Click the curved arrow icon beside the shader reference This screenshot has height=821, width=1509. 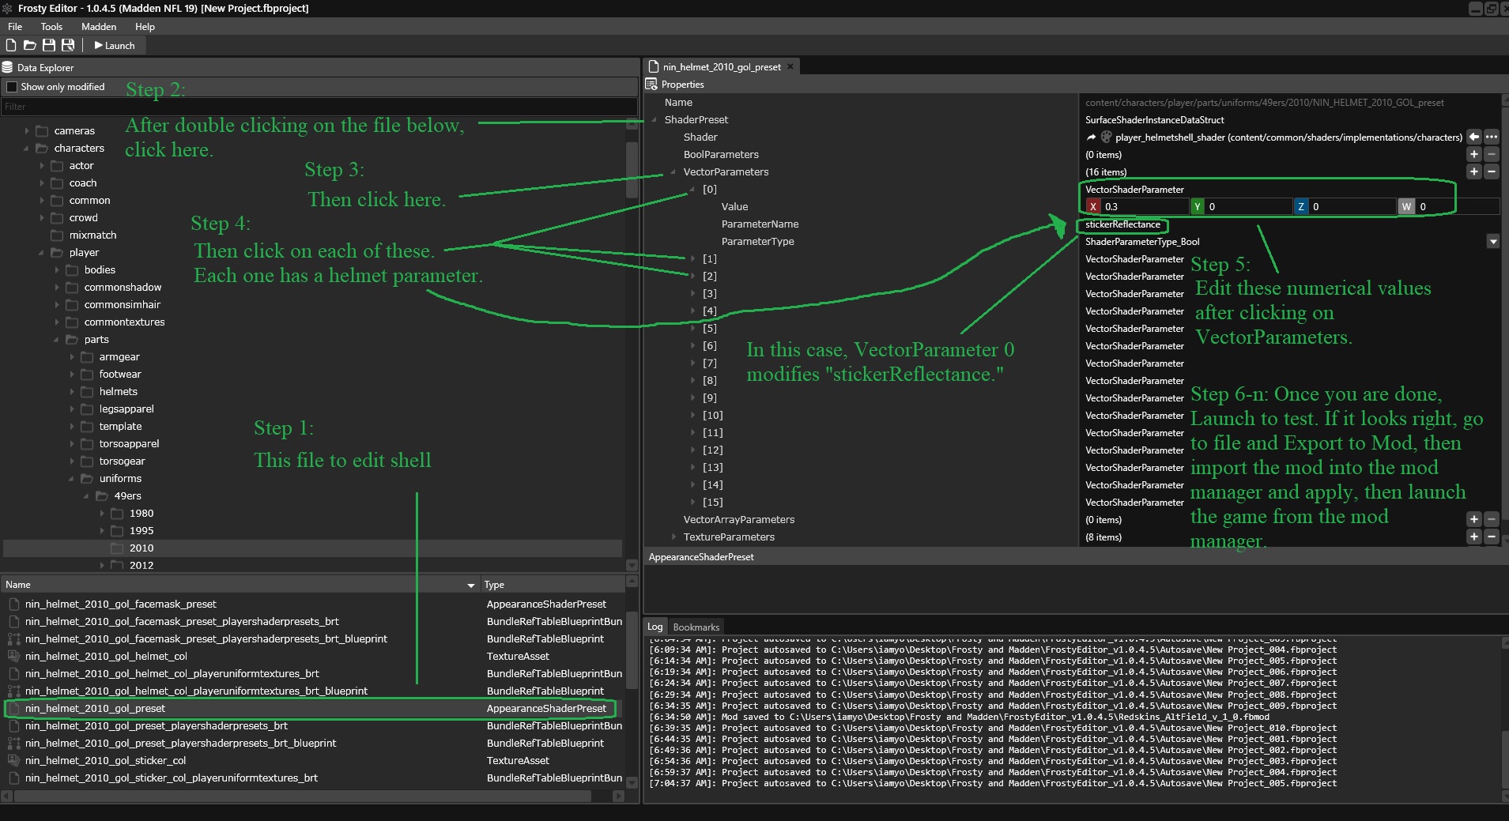tap(1091, 137)
